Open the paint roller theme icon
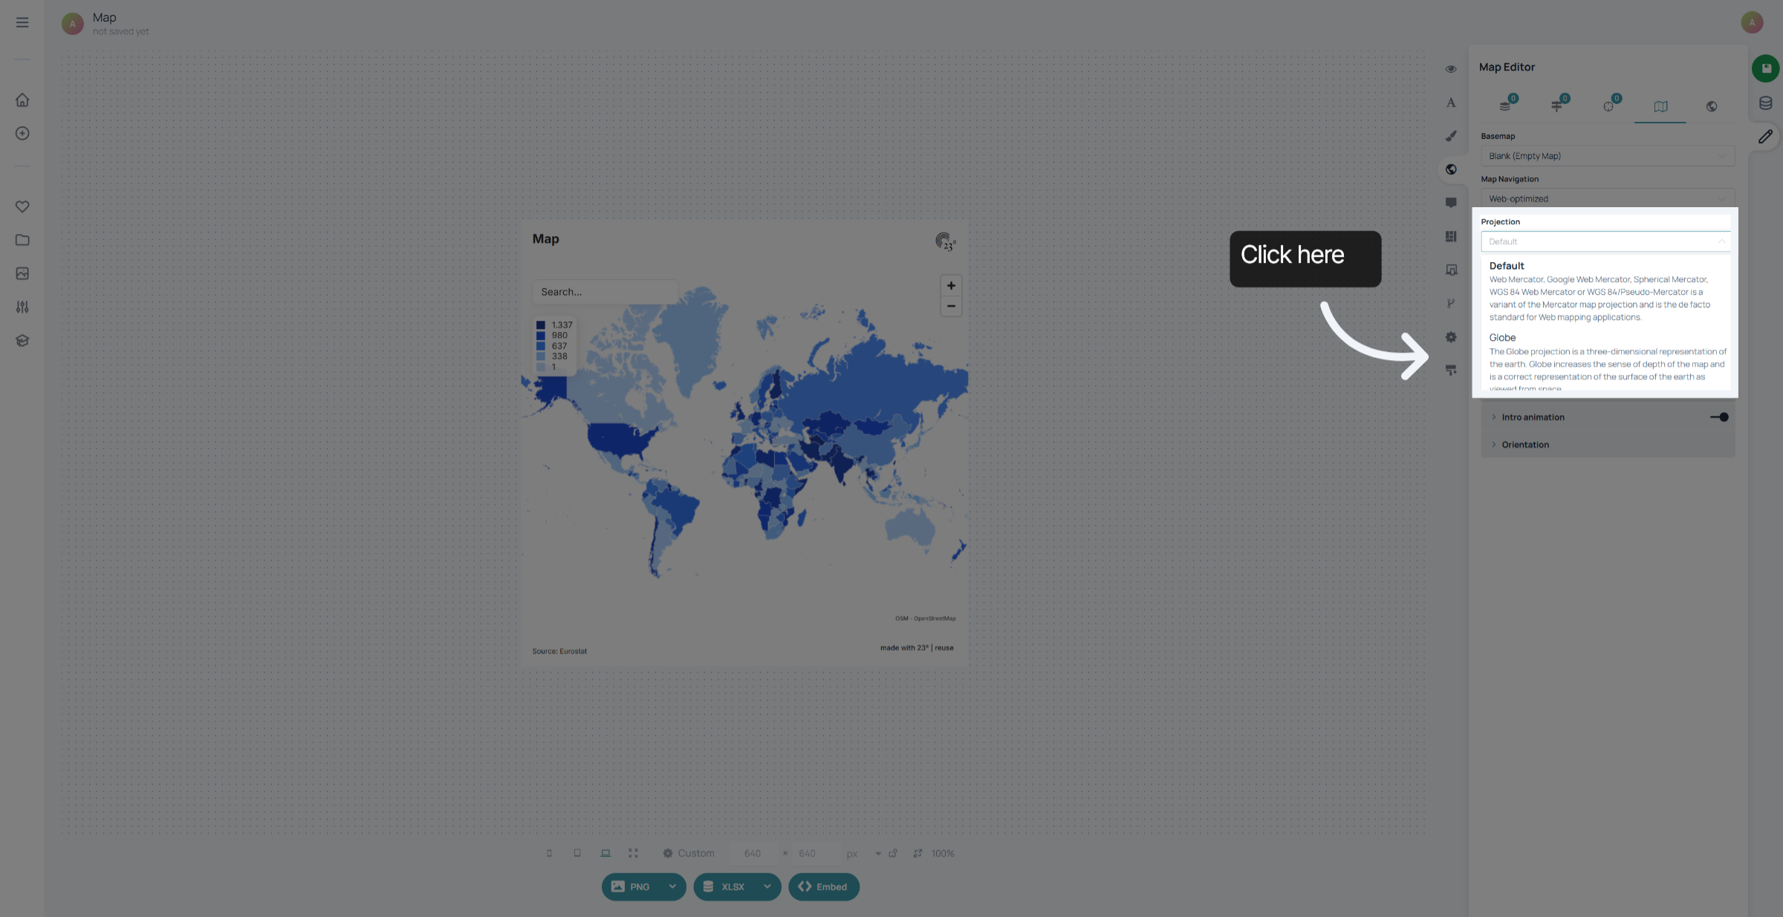1783x917 pixels. [x=1451, y=370]
